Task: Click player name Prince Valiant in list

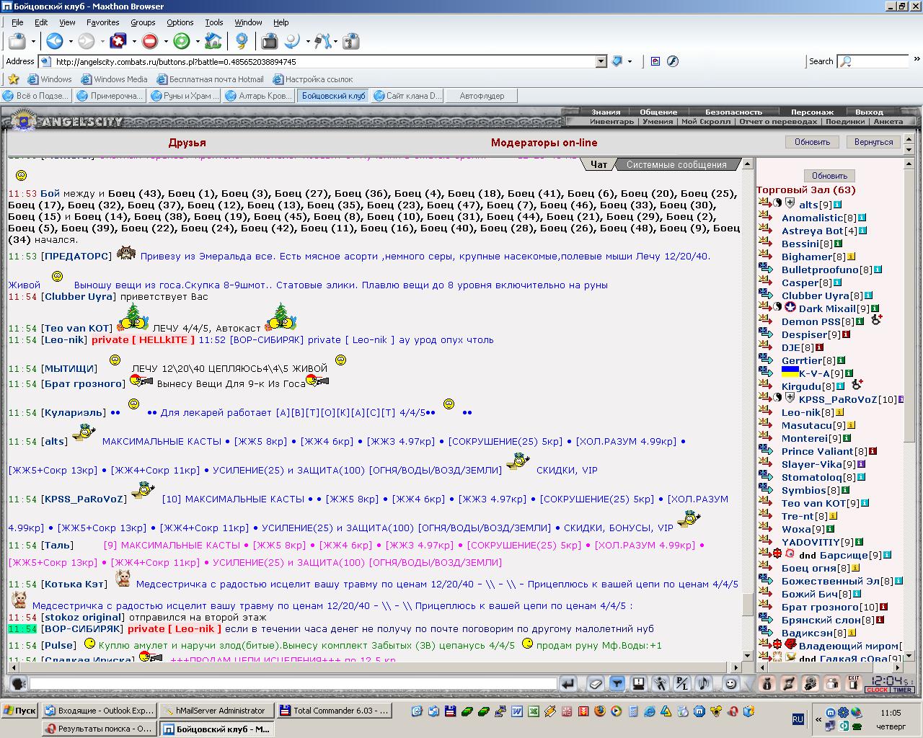Action: pyautogui.click(x=817, y=451)
